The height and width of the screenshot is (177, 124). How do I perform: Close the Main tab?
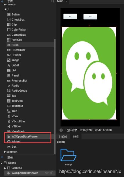(x=67, y=1)
